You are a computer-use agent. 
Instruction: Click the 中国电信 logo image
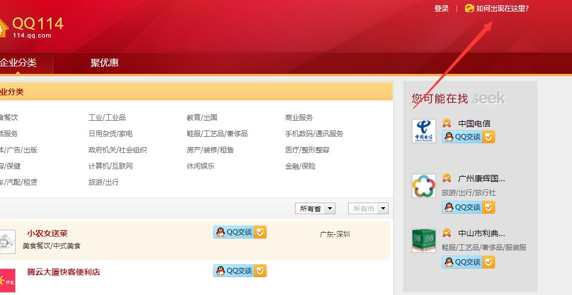pyautogui.click(x=424, y=130)
